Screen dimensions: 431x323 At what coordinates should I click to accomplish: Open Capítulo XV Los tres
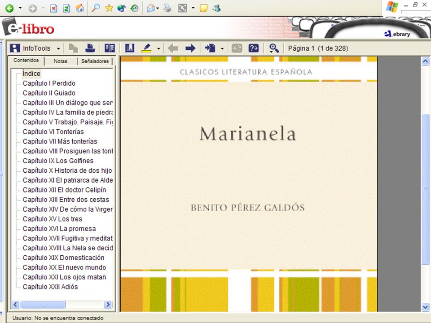(53, 219)
